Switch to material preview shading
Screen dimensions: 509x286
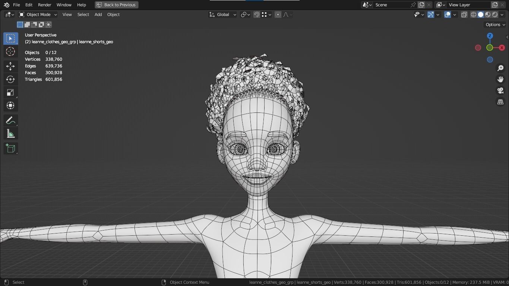488,15
